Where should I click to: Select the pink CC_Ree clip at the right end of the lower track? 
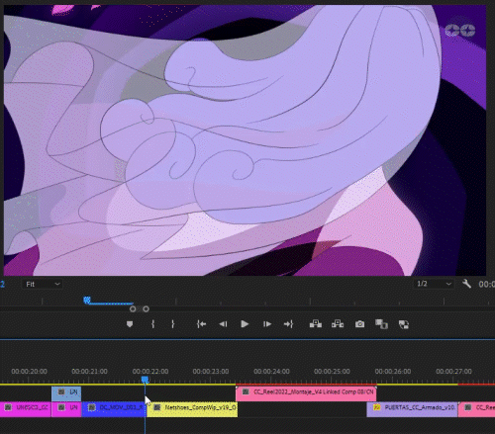(x=477, y=409)
